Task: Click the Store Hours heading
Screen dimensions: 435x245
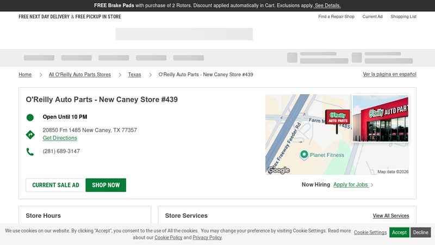Action: point(43,216)
